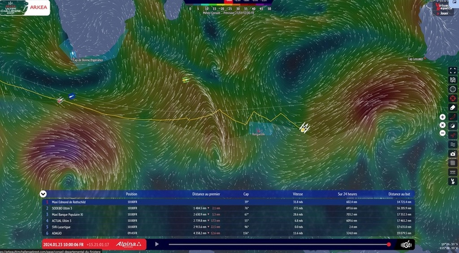459x253 pixels.
Task: Zoom out on the map
Action: [442, 133]
